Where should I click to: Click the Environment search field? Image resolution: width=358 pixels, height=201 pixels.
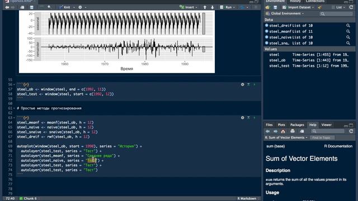[x=336, y=14]
